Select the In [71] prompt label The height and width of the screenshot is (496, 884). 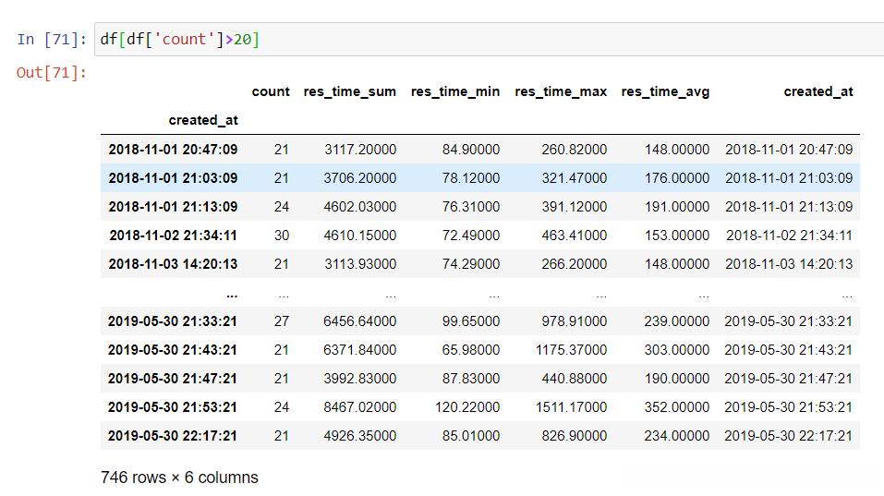click(x=52, y=40)
